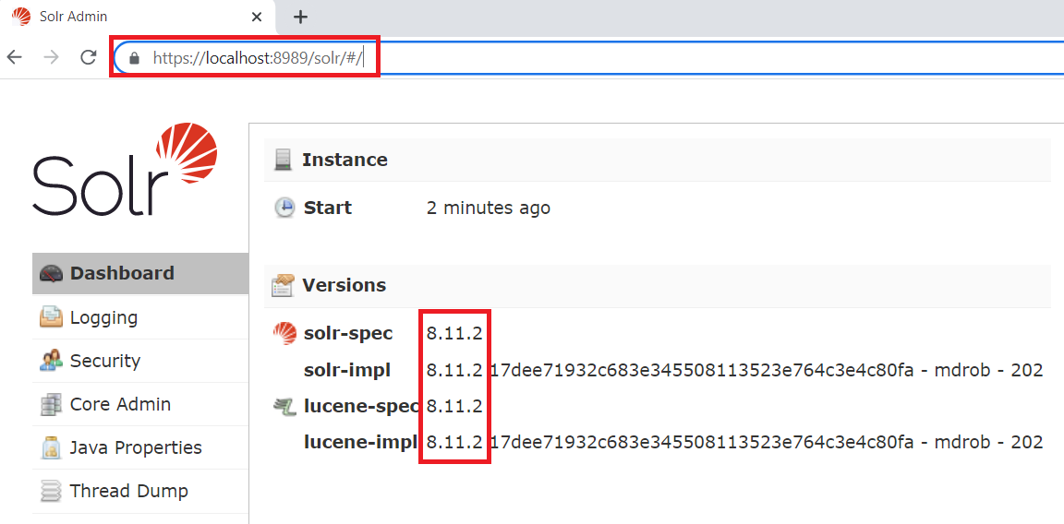
Task: Click the Dashboard gauge icon
Action: (x=51, y=274)
